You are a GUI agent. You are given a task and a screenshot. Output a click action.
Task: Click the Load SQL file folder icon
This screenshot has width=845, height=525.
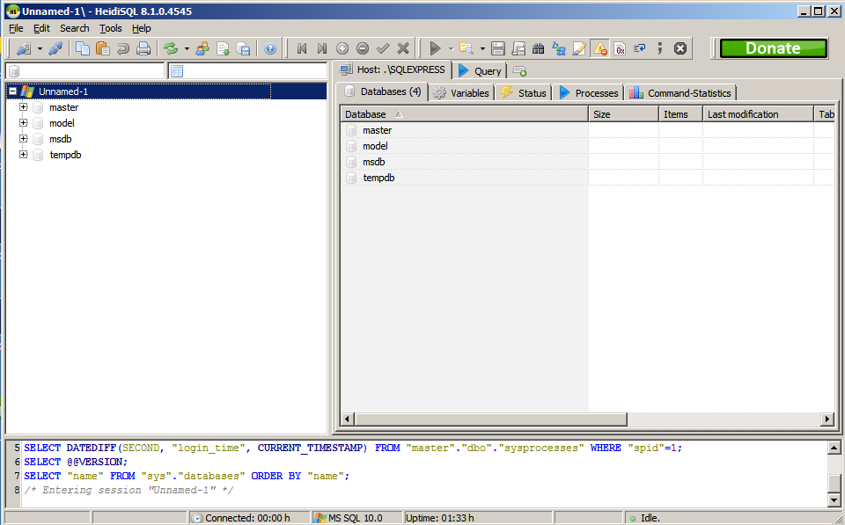[467, 49]
